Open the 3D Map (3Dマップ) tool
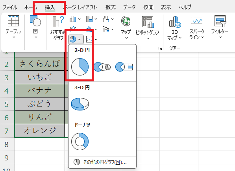Screen dimensions: 235x171 click(175, 28)
